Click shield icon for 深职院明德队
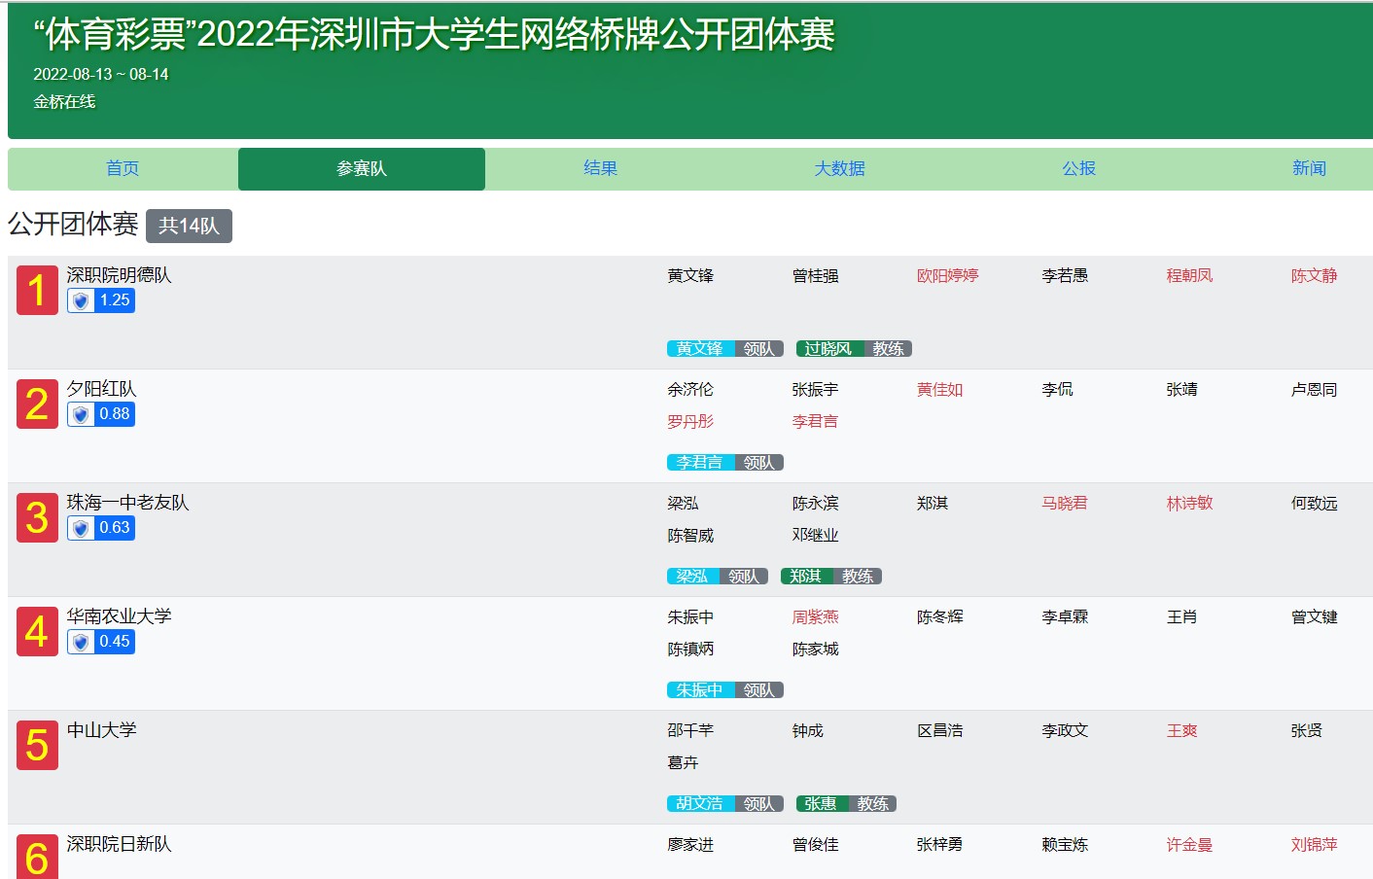Screen dimensions: 1373x879 pos(82,301)
